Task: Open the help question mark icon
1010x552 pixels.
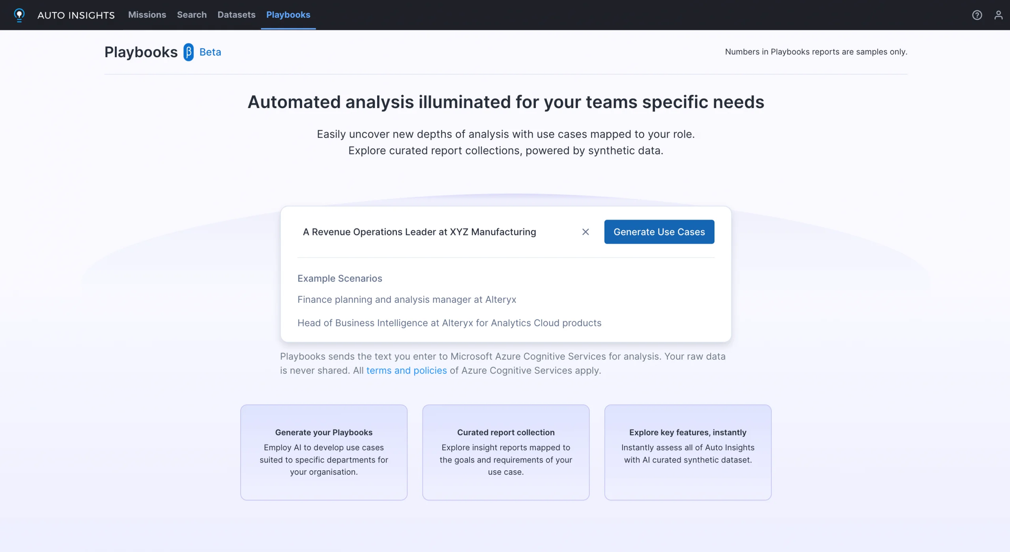Action: pos(977,15)
